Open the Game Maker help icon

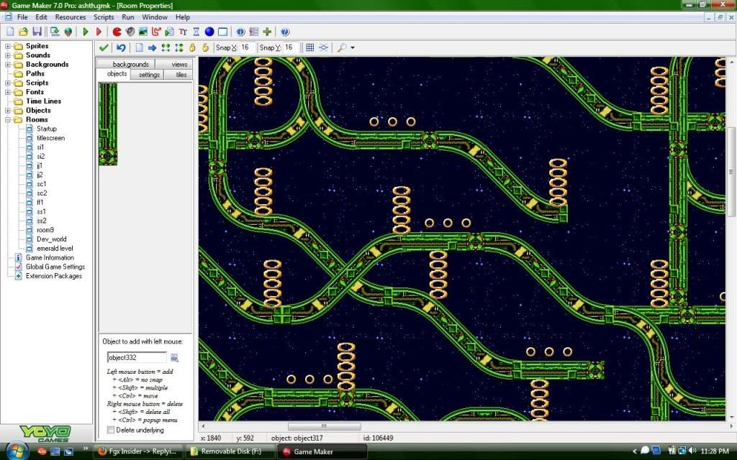click(285, 32)
